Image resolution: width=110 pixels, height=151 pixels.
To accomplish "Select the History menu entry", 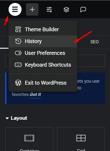I will point(43,41).
